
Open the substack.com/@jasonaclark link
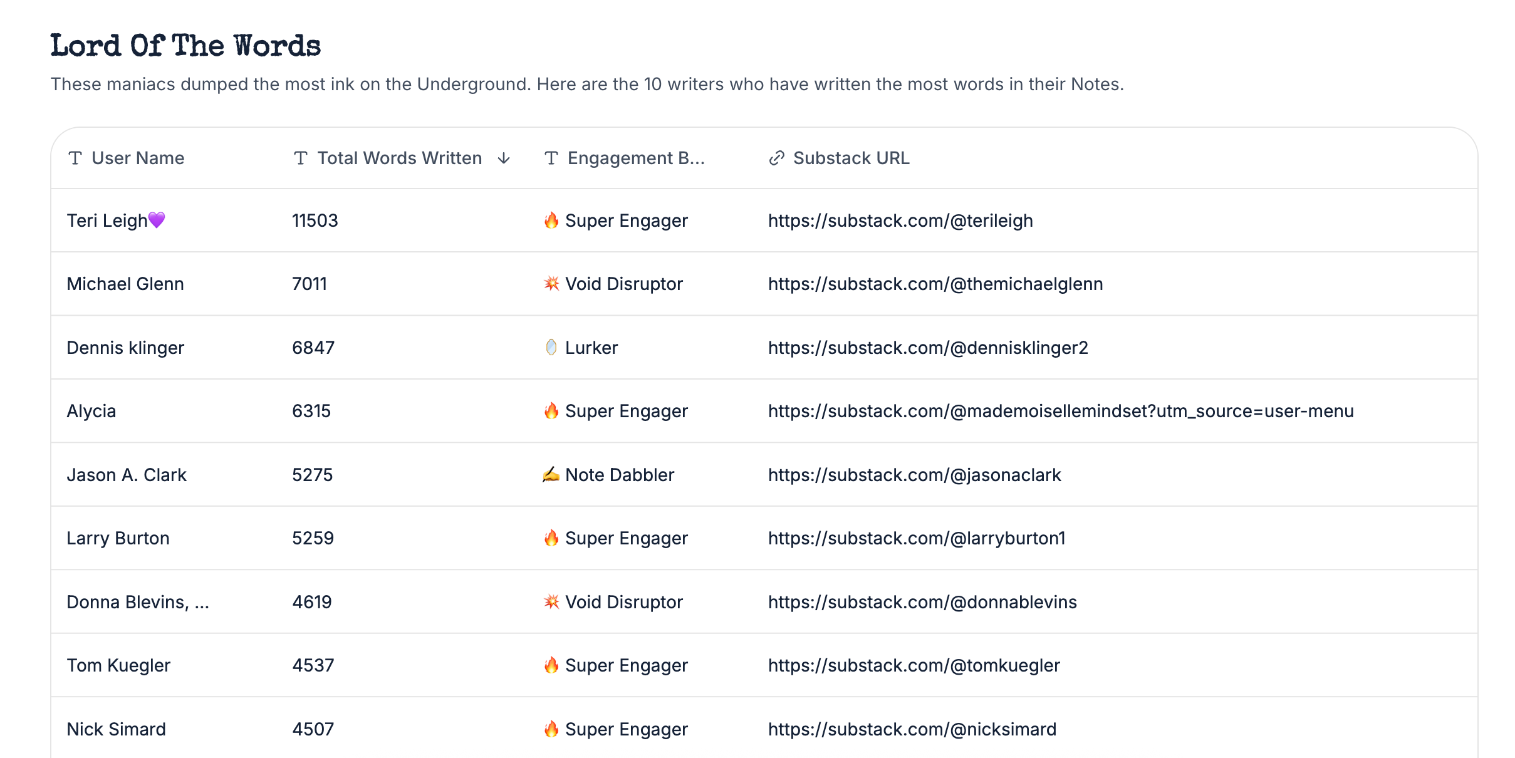click(x=915, y=475)
